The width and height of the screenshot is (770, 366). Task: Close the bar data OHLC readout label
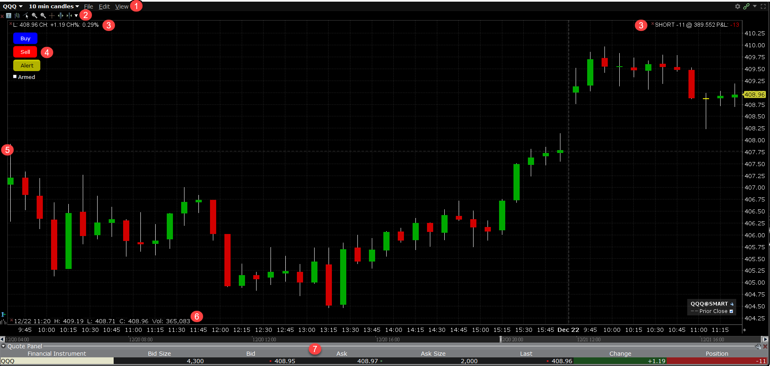point(11,320)
